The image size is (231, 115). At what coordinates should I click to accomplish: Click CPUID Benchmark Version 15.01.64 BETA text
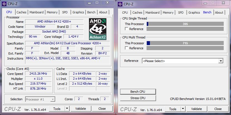(198, 99)
